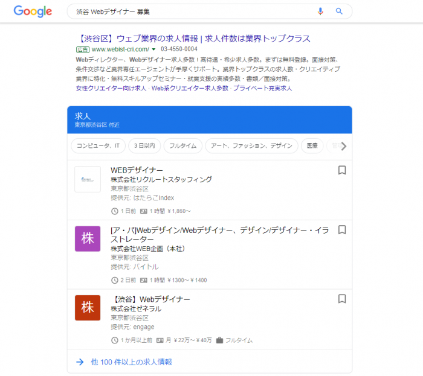Open dropdown arrow next to www.webist-cri.com
The image size is (423, 376).
coord(153,49)
